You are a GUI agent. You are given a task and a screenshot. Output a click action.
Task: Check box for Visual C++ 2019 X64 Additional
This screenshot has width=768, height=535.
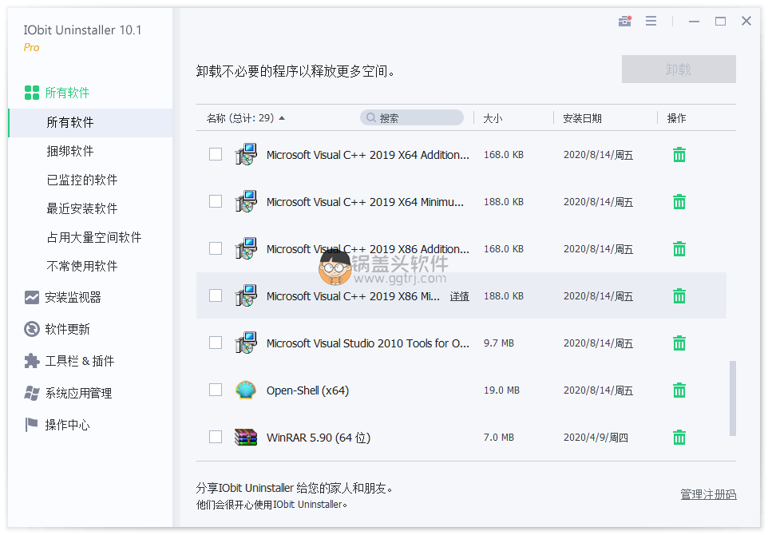pos(216,154)
